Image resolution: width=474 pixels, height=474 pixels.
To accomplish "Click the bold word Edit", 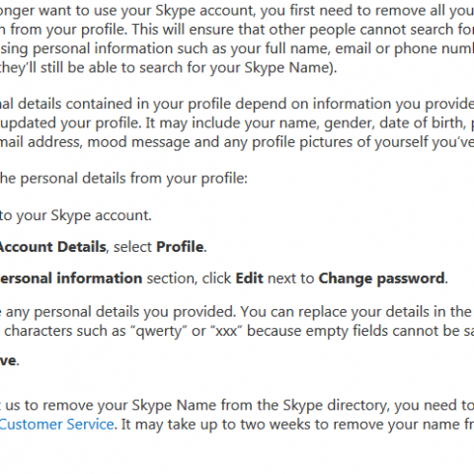I will pos(249,278).
